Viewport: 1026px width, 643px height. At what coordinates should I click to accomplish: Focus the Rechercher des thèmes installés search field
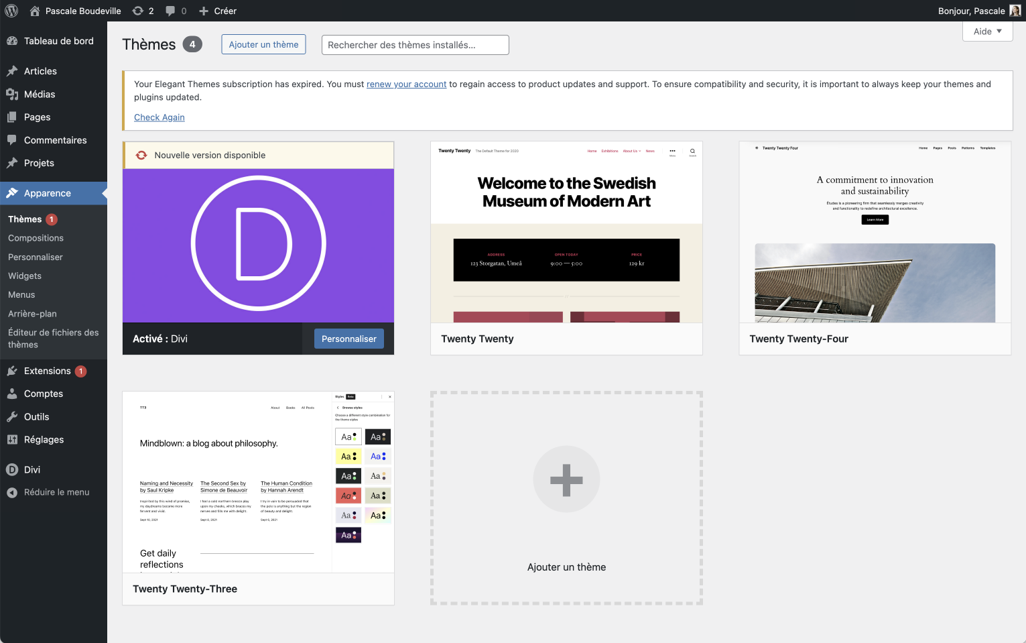(x=415, y=45)
